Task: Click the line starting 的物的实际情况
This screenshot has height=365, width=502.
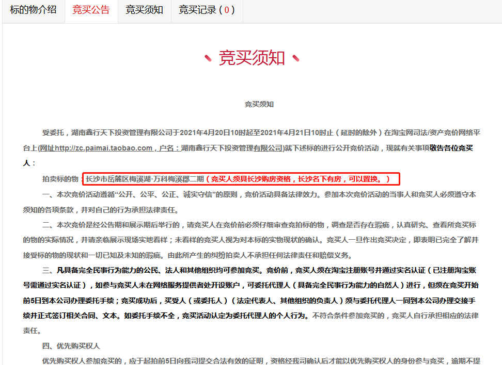Action: pyautogui.click(x=250, y=240)
